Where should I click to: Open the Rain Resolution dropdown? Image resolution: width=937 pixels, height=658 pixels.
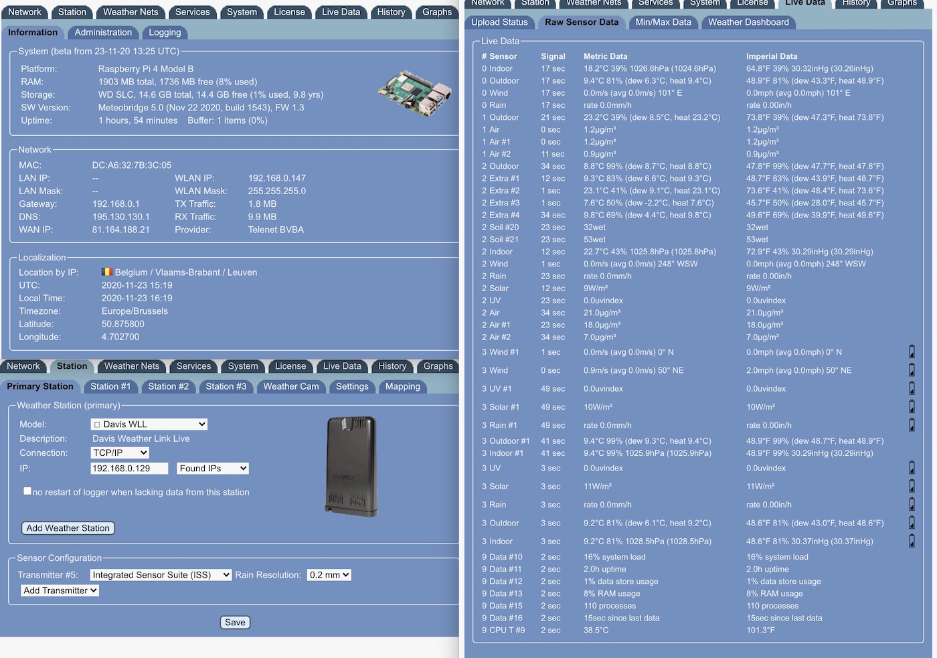[329, 575]
